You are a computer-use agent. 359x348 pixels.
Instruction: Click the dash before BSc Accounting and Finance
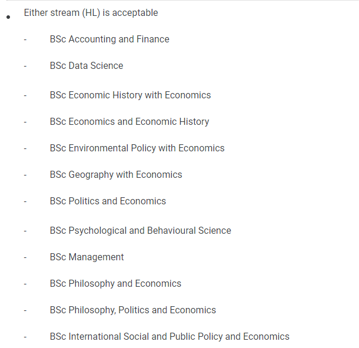click(25, 40)
